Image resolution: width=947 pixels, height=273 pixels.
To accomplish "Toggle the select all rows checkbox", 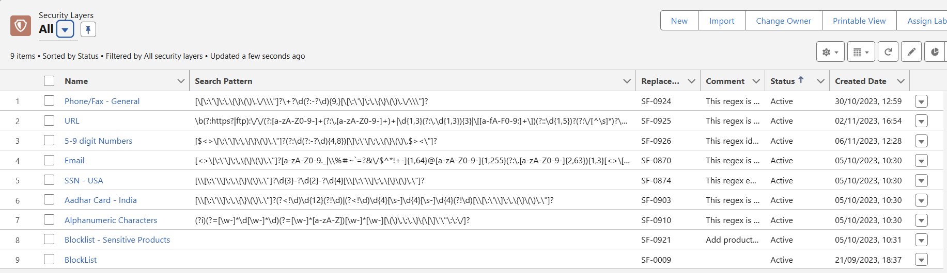I will point(49,81).
